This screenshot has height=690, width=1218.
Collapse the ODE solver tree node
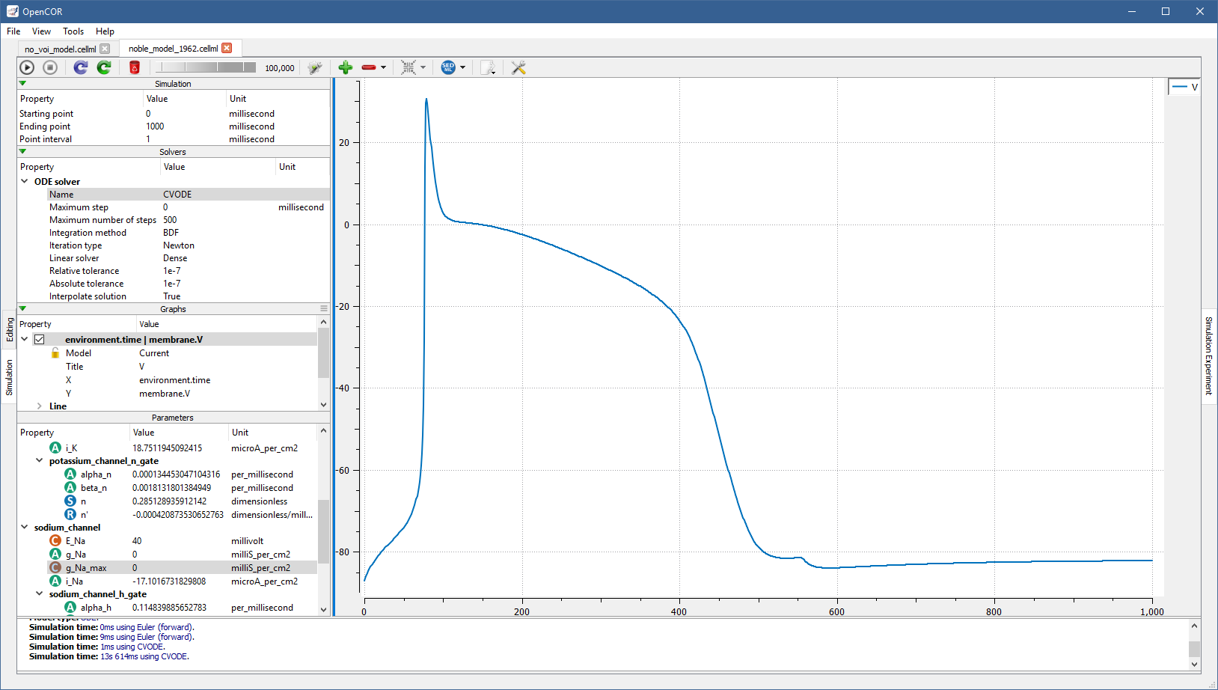[25, 181]
